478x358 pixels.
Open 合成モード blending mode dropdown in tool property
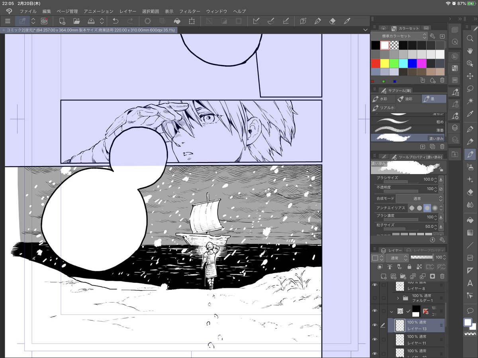click(x=420, y=198)
